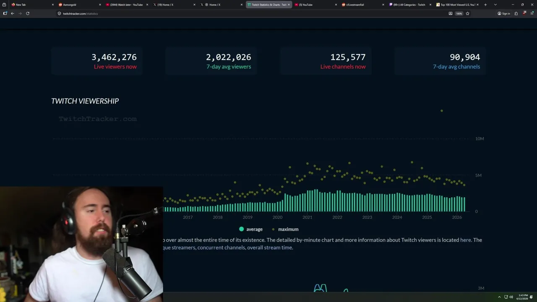Reset the 100% zoom indicator
The image size is (537, 302).
coord(459,13)
